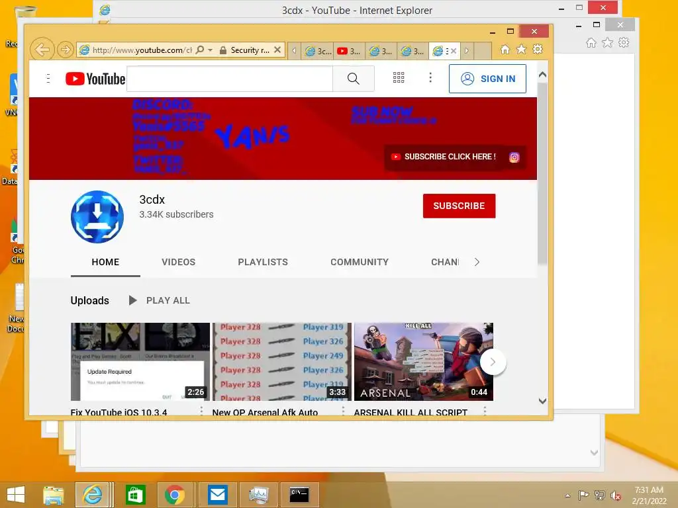Open the ARSENAL KILL ALL SCRIPT thumbnail
Image resolution: width=678 pixels, height=508 pixels.
coord(423,362)
